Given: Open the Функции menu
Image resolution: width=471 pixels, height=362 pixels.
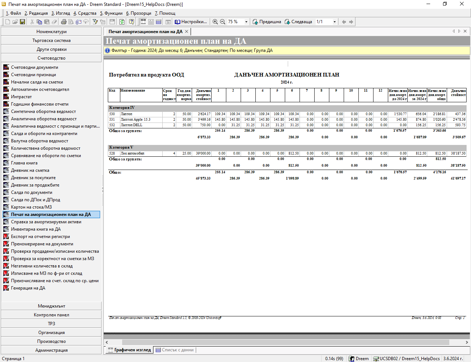Looking at the screenshot, I should pyautogui.click(x=111, y=13).
